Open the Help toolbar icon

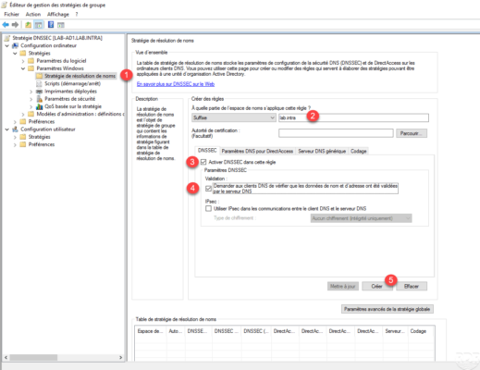click(51, 25)
